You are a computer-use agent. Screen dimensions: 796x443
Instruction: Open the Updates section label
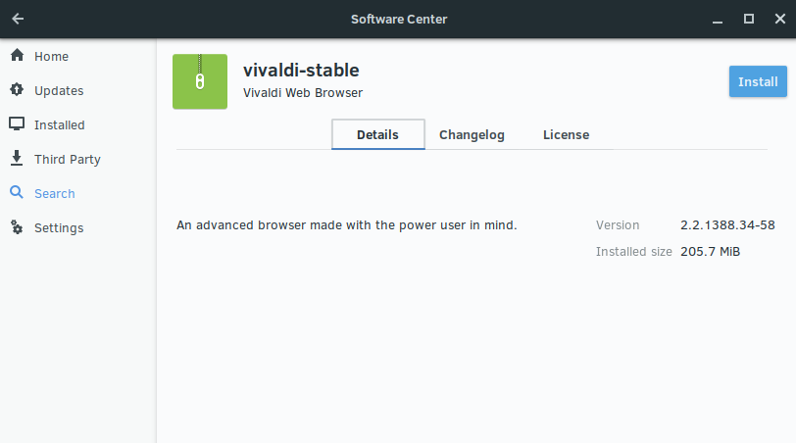pos(59,91)
